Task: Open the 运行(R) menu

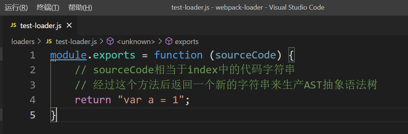Action: click(x=16, y=7)
